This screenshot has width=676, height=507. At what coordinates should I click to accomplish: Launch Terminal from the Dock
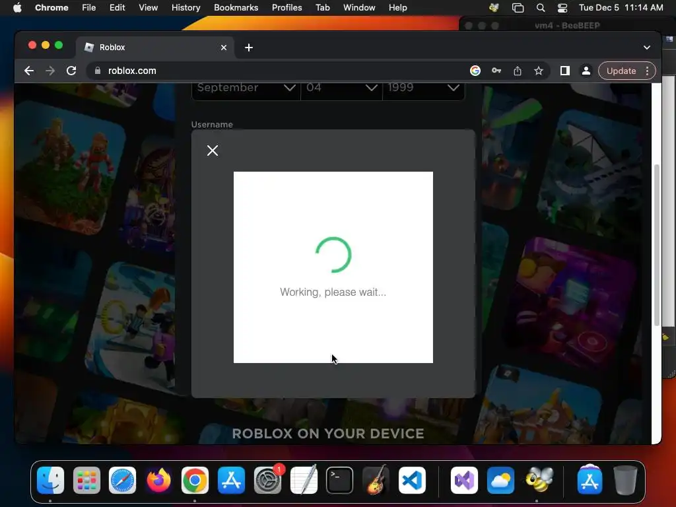[340, 480]
